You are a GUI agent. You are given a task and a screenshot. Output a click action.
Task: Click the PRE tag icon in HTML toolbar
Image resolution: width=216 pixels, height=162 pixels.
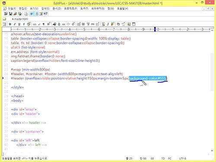point(93,24)
